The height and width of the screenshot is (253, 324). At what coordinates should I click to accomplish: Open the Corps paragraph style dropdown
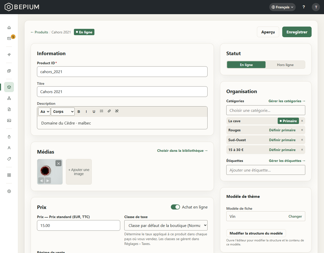click(63, 112)
